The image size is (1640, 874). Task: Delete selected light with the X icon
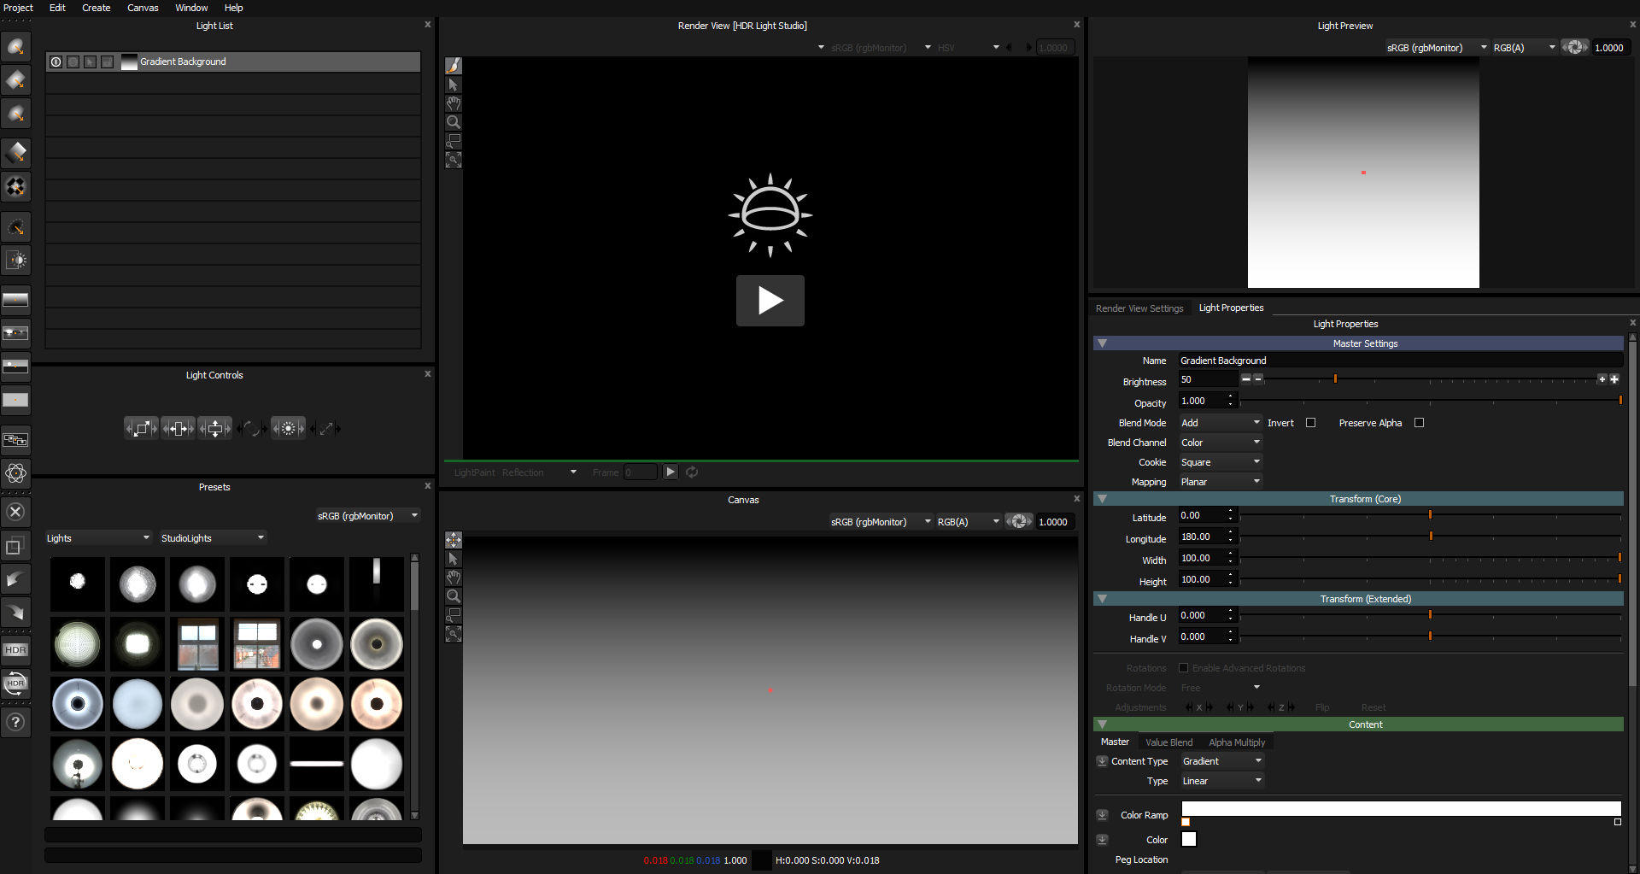15,512
